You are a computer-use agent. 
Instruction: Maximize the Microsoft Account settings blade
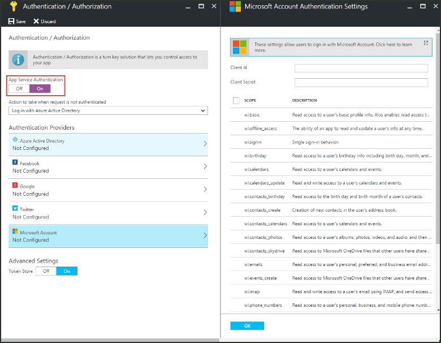click(x=423, y=6)
